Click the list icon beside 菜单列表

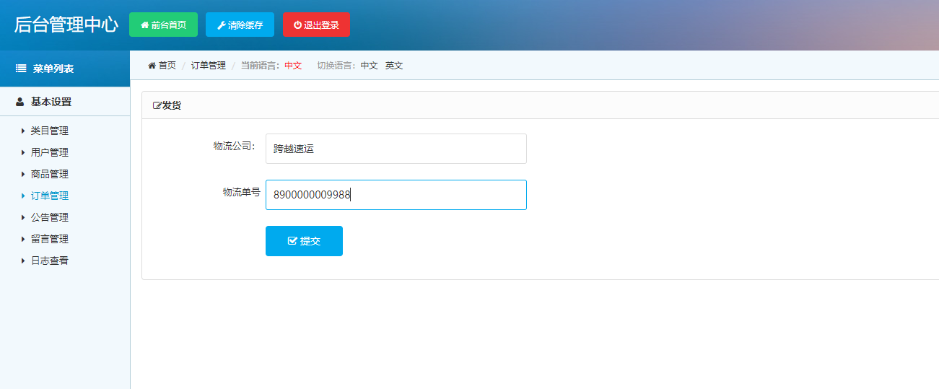21,69
